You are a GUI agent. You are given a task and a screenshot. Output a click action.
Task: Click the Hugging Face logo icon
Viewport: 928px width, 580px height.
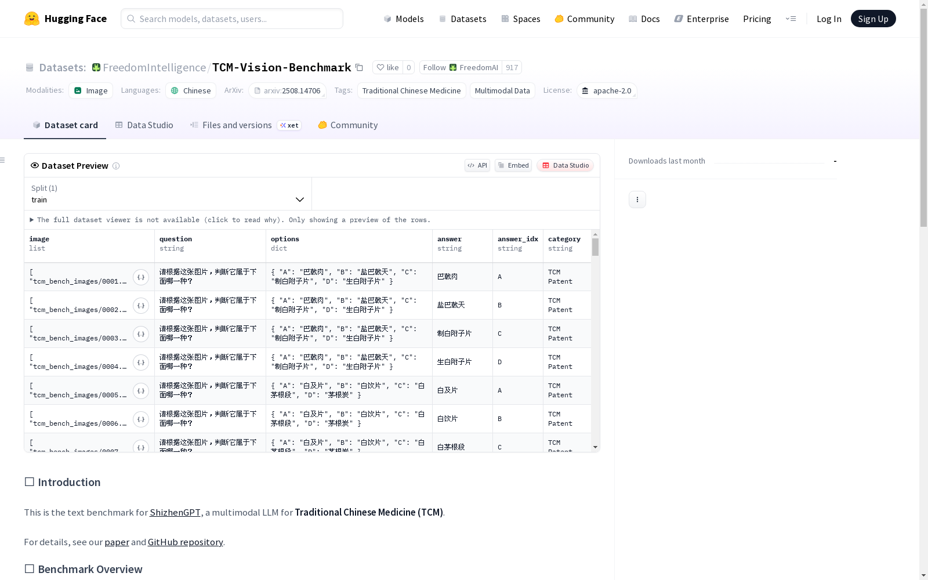[32, 19]
